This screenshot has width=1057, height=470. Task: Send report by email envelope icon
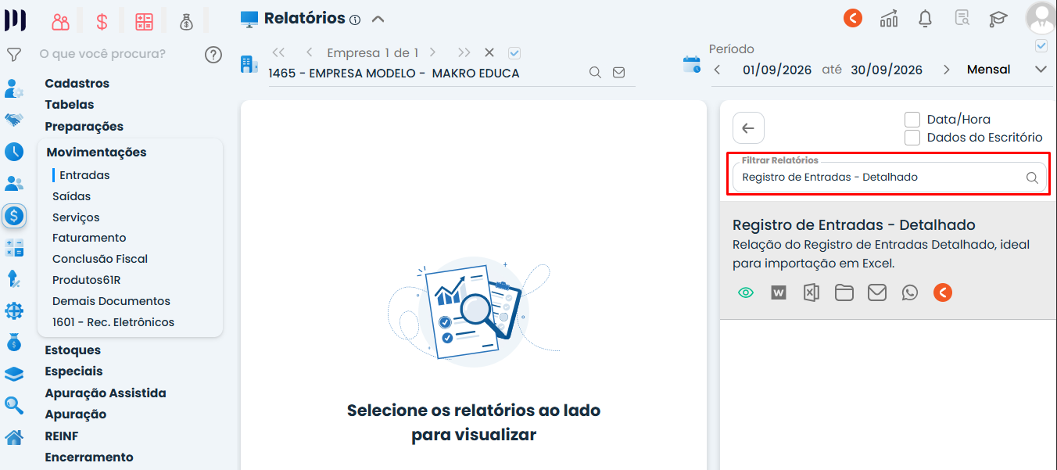point(877,292)
